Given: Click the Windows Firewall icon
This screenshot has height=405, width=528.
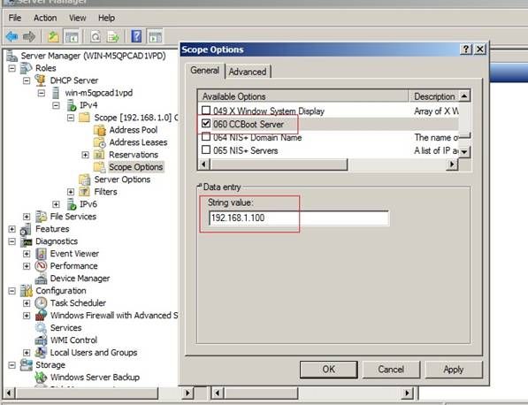Looking at the screenshot, I should [41, 316].
